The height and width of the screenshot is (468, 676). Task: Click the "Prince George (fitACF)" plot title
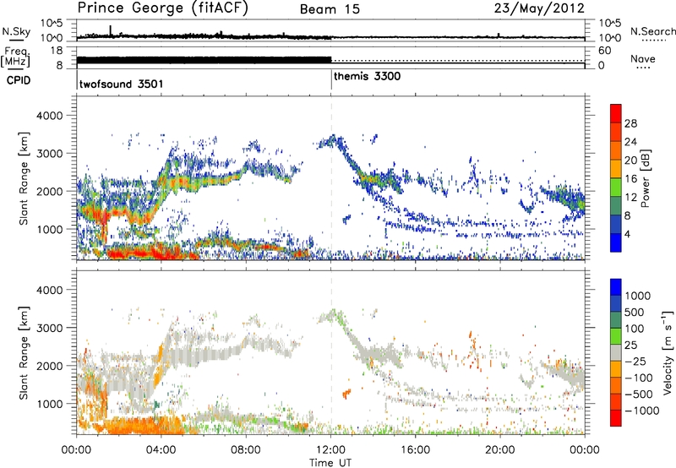click(163, 8)
